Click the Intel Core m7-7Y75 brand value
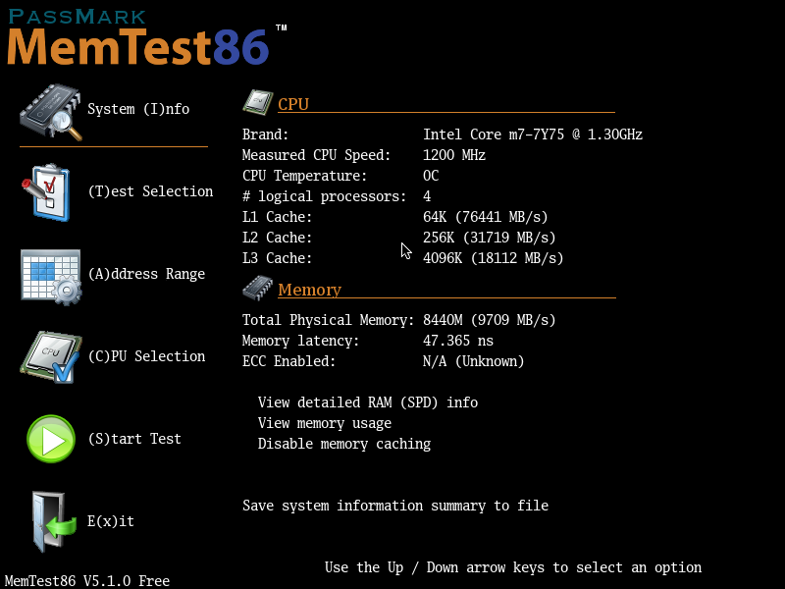This screenshot has height=589, width=785. point(533,134)
